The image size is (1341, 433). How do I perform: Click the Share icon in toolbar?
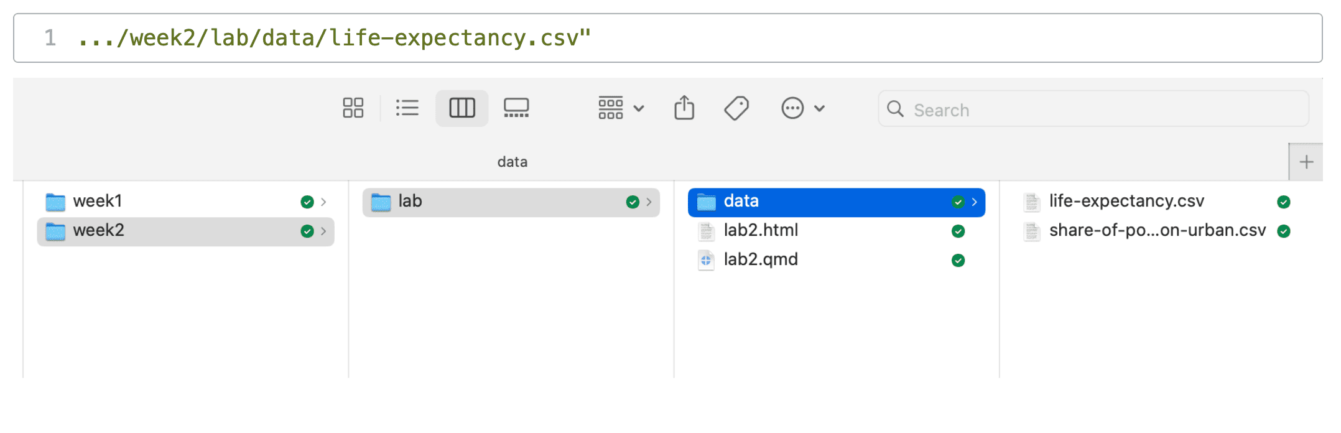click(x=684, y=108)
